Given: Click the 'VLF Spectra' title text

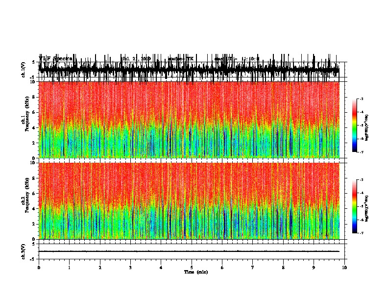Looking at the screenshot, I should [x=56, y=58].
